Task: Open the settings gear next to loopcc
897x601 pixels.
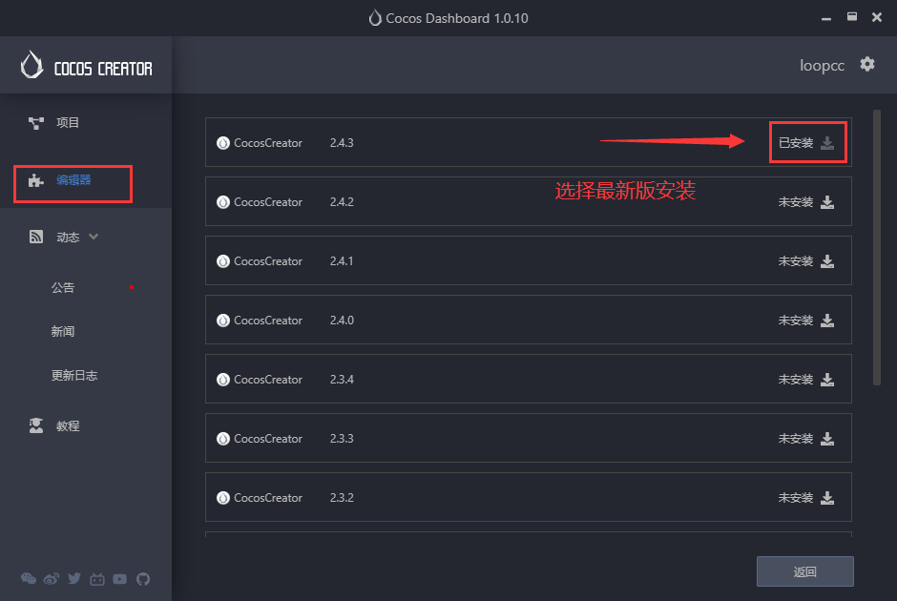Action: pos(867,64)
